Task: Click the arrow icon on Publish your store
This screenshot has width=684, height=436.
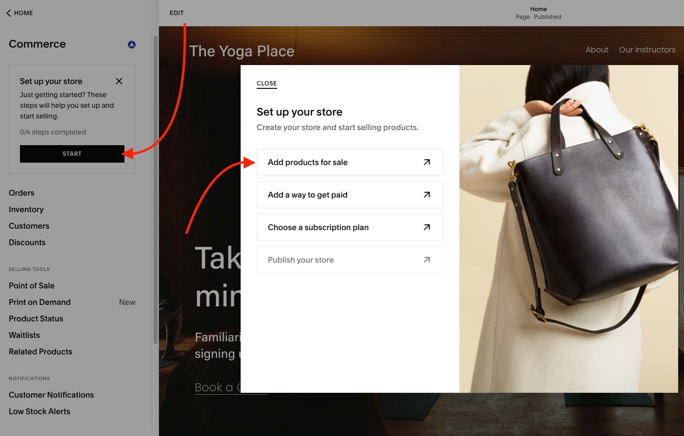Action: [426, 259]
